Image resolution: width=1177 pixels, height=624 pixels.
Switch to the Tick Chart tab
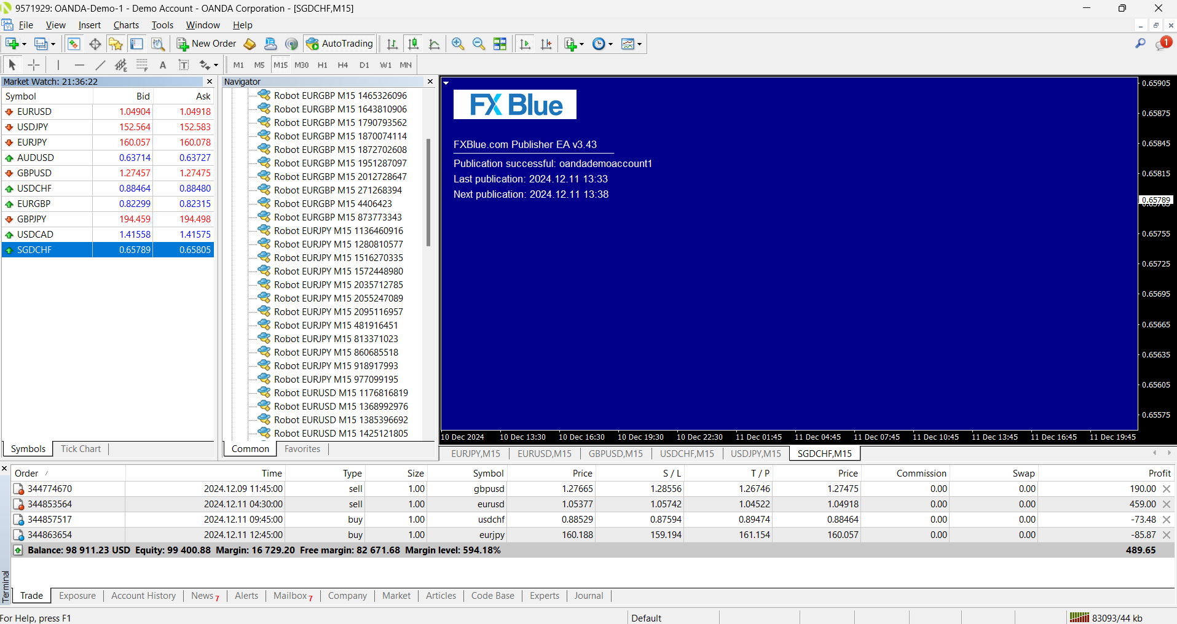click(81, 449)
